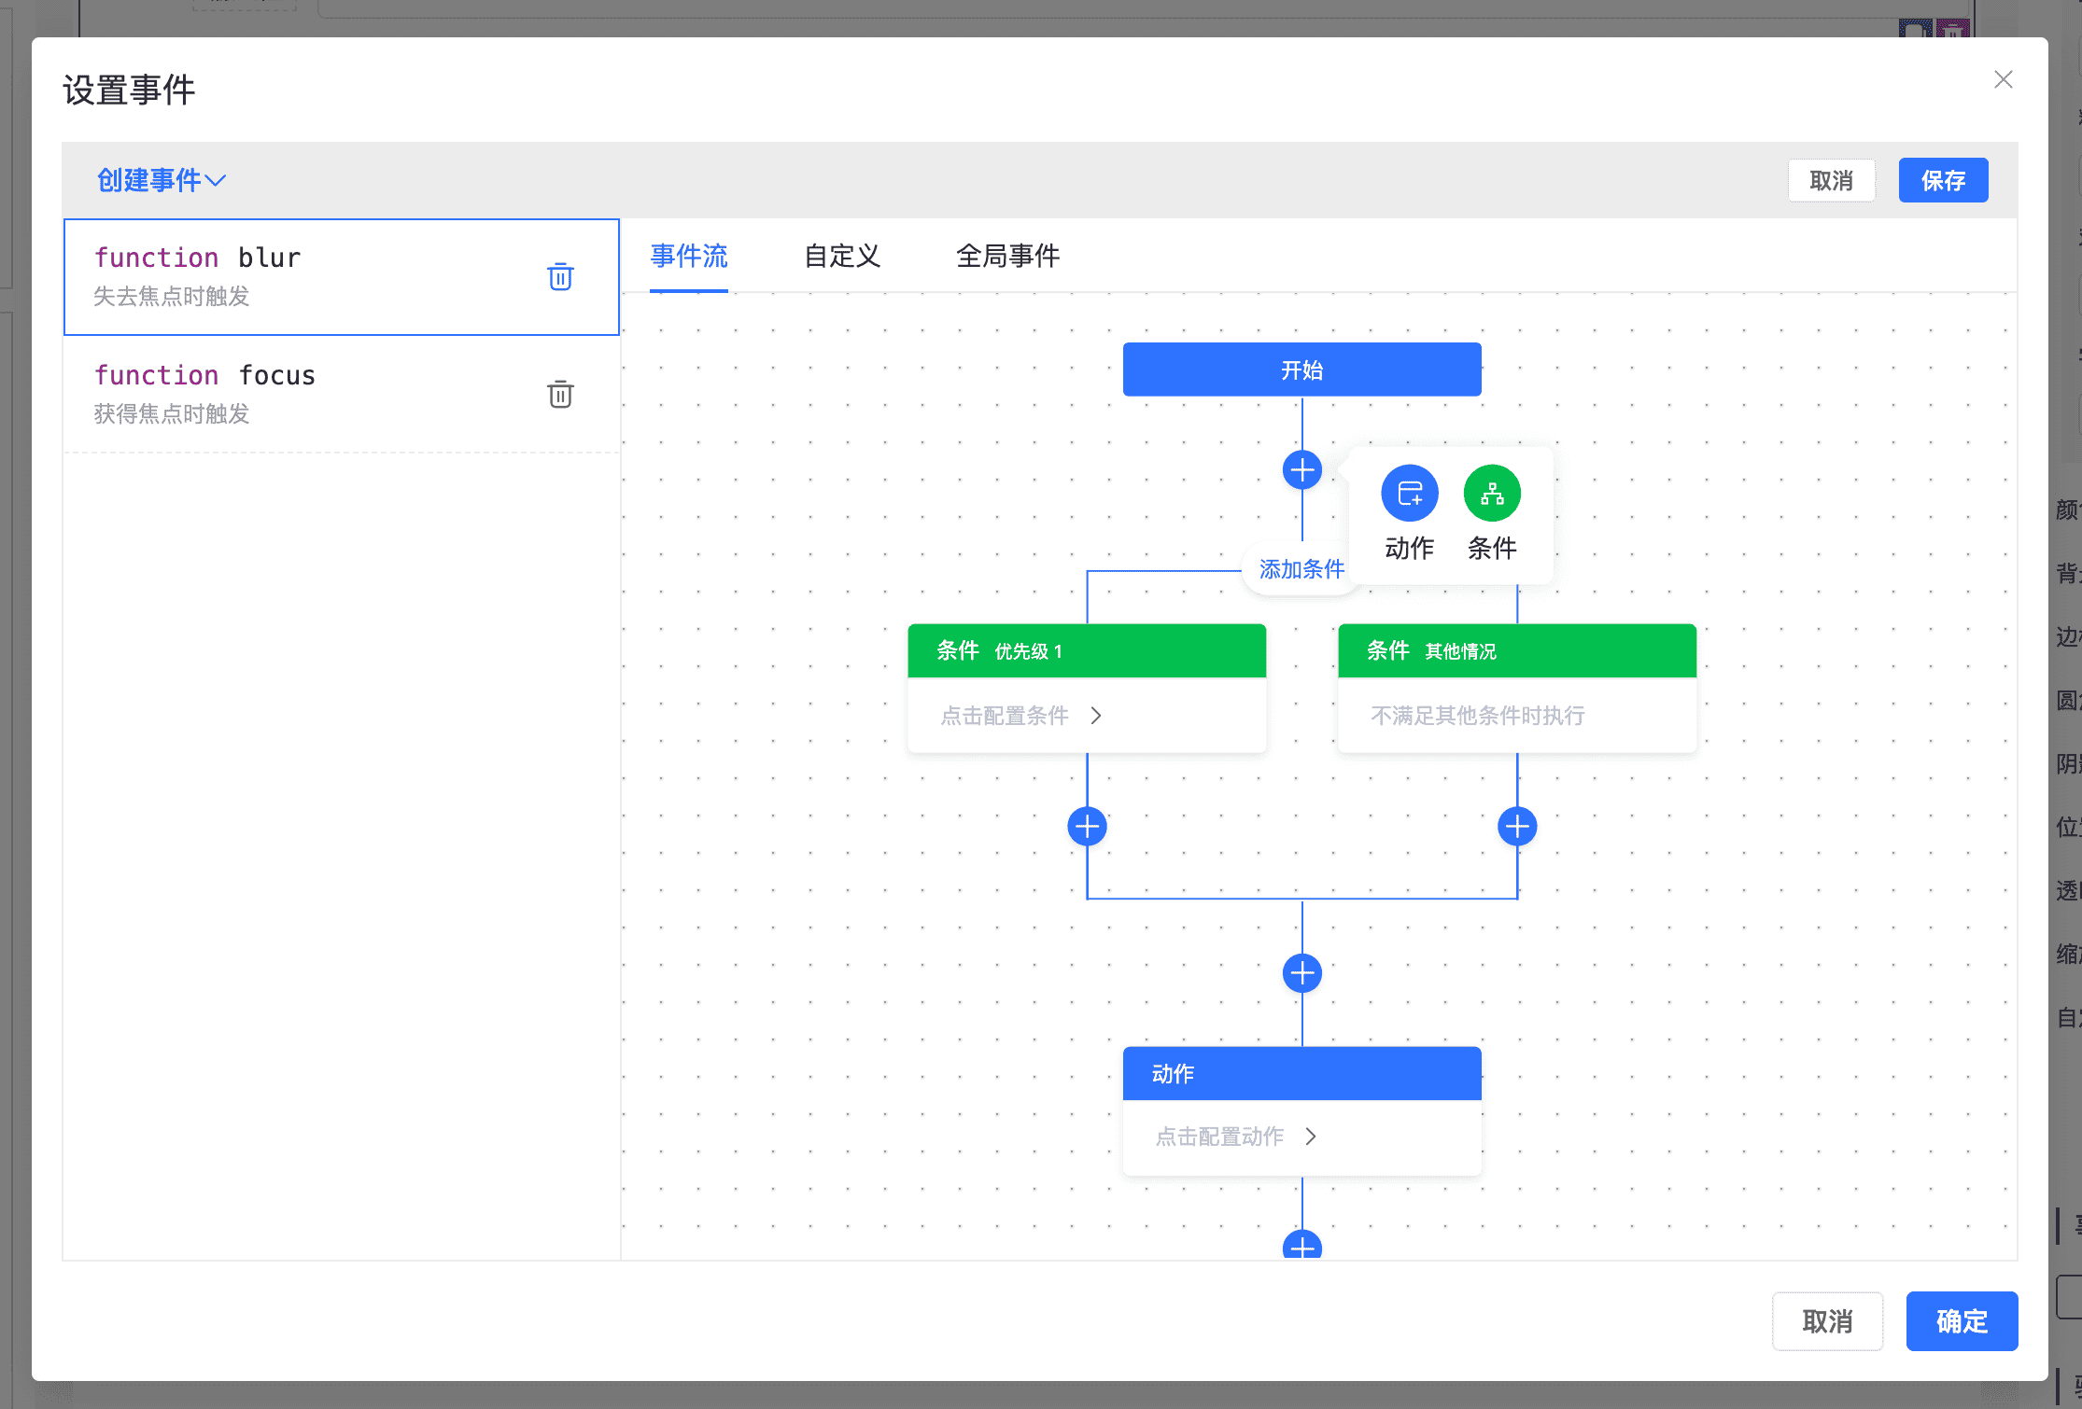Click plus node above the 动作 block
The height and width of the screenshot is (1409, 2082).
click(x=1301, y=973)
